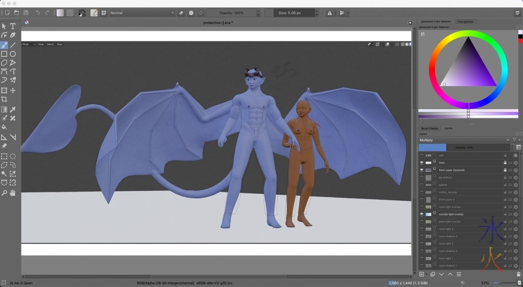523x287 pixels.
Task: Select the Crop tool
Action: 4,99
